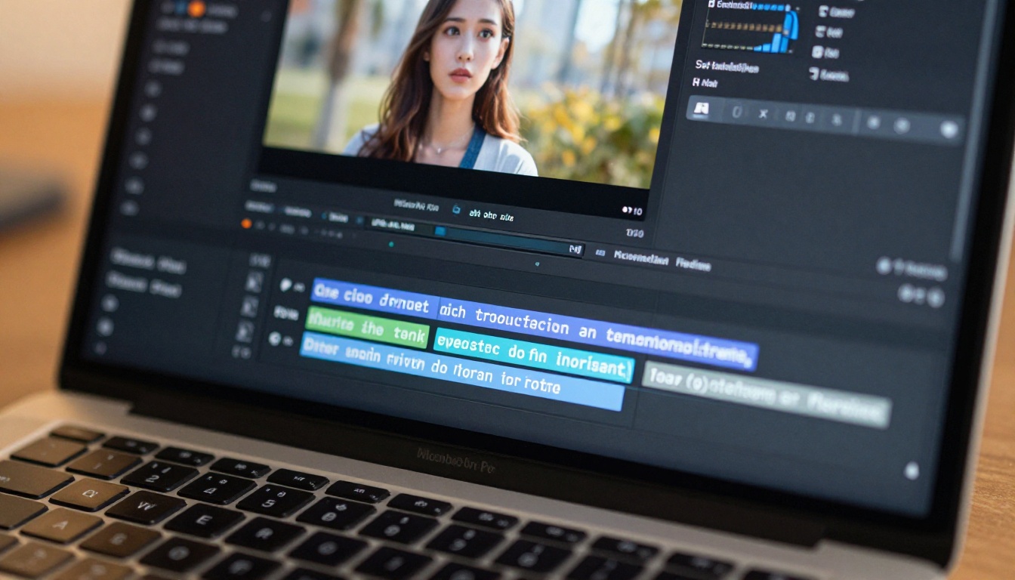Viewport: 1015px width, 580px height.
Task: Toggle the third track's header icon beside 'Diter snorin' clip
Action: point(275,339)
